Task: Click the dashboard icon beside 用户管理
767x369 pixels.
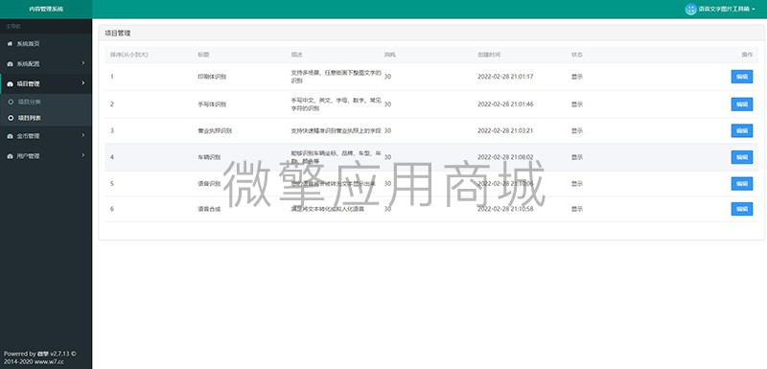Action: (10, 156)
